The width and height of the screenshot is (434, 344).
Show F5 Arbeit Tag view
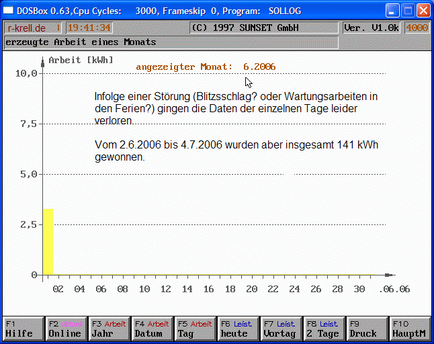pyautogui.click(x=195, y=329)
